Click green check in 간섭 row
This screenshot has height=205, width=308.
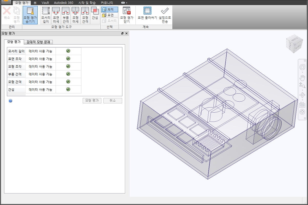68,89
